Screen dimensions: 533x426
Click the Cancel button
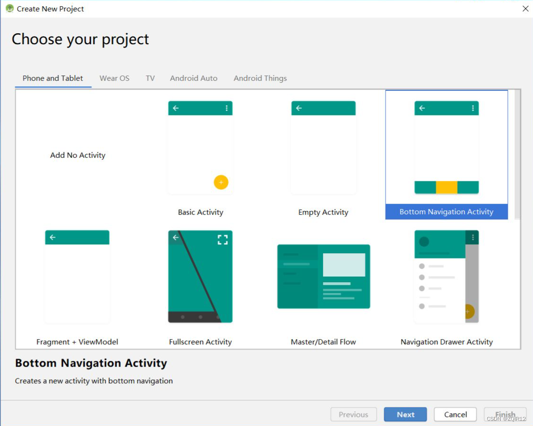point(455,415)
